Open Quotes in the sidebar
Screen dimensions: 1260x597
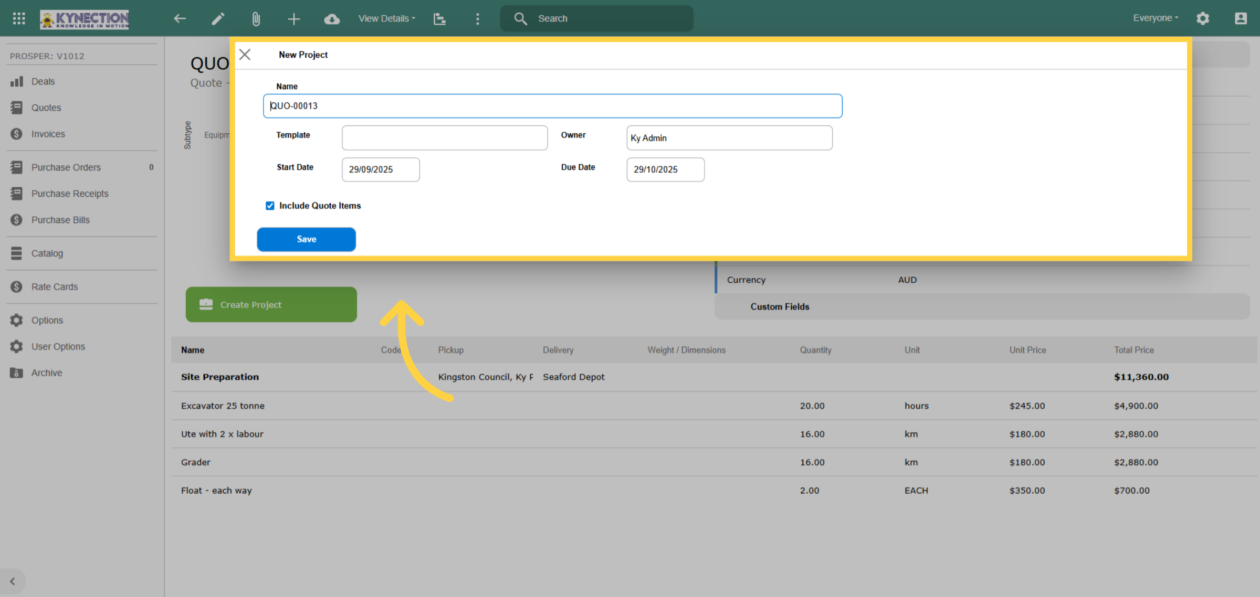46,108
